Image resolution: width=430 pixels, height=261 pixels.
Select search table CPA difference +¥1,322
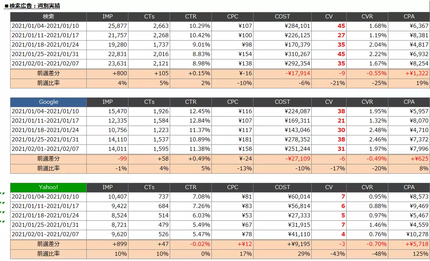point(409,73)
